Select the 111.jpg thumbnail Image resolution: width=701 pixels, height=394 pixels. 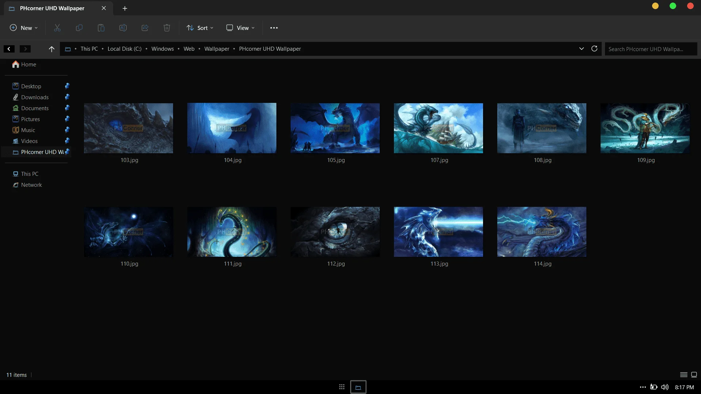point(232,232)
